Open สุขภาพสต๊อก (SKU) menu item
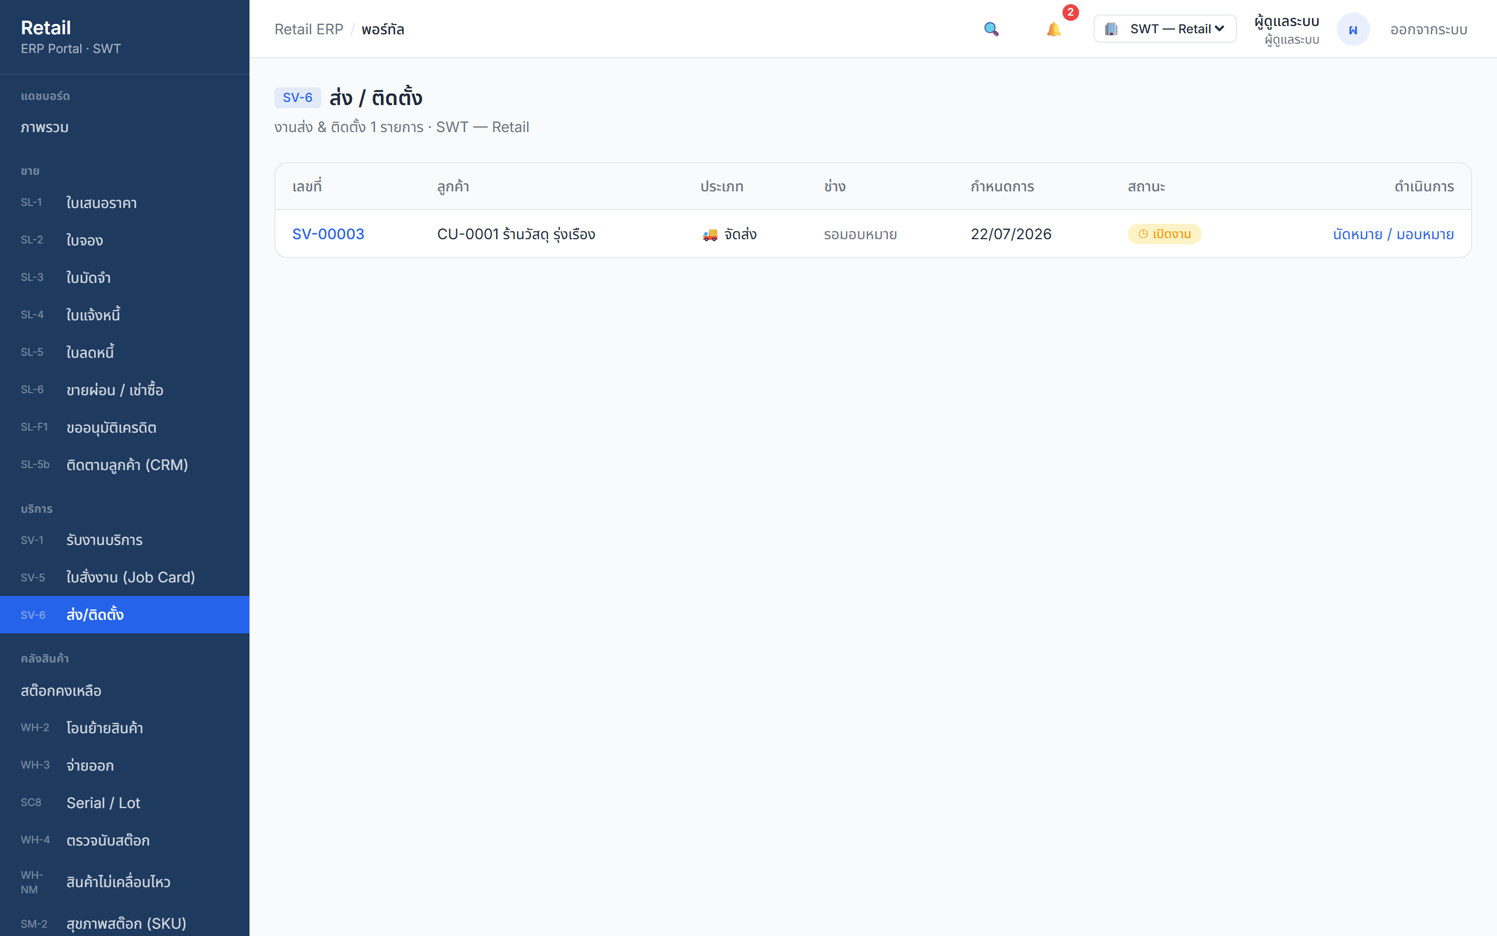 tap(124, 924)
